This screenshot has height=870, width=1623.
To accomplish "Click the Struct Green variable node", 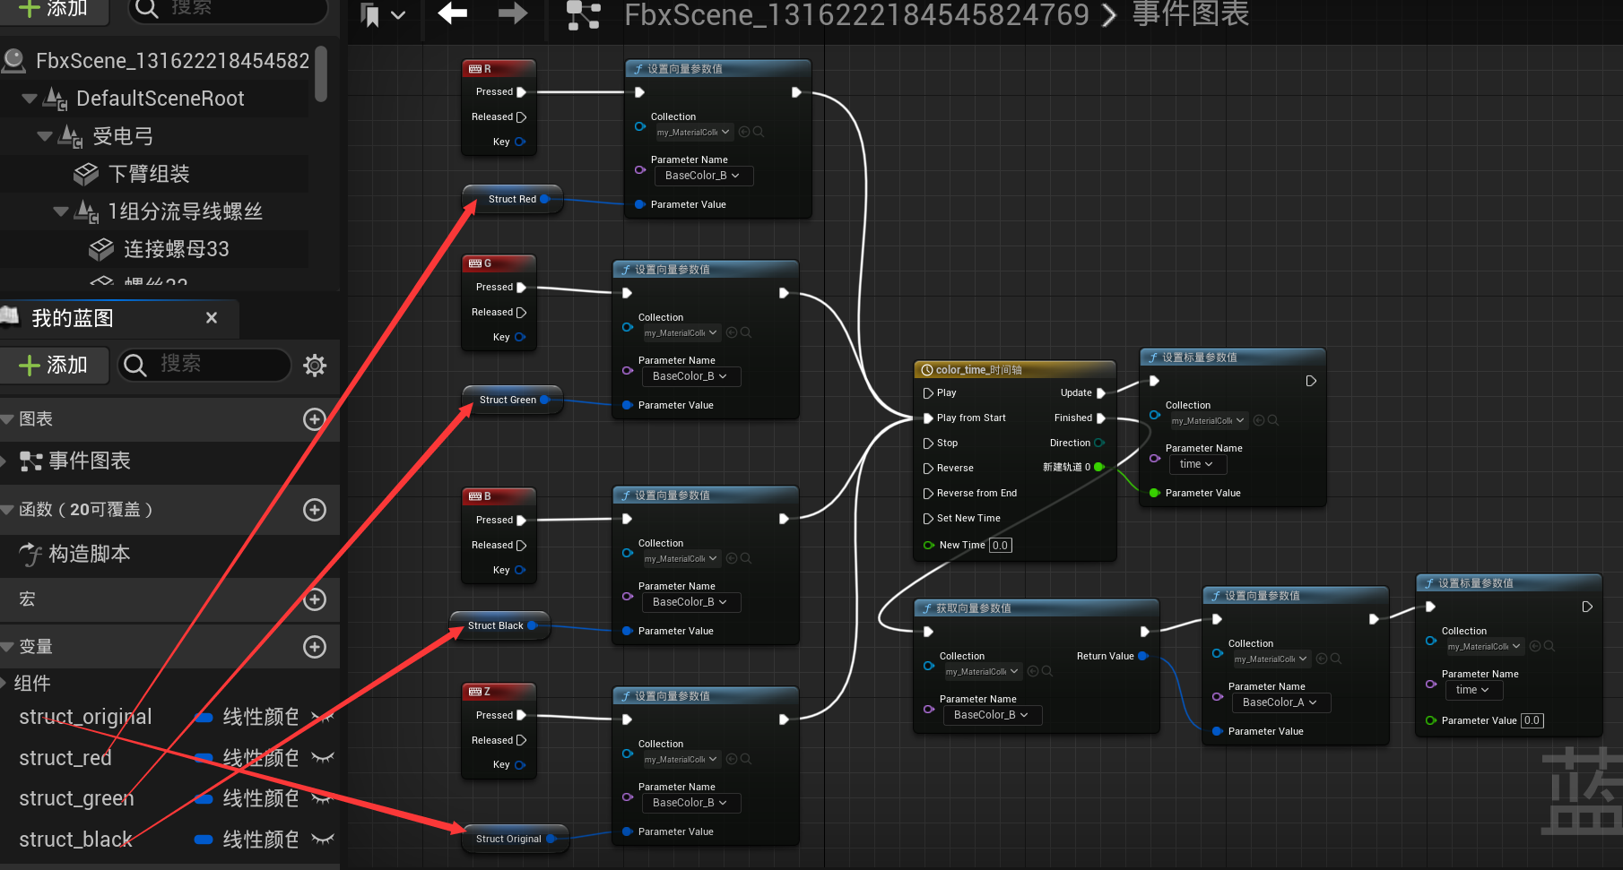I will coord(512,400).
